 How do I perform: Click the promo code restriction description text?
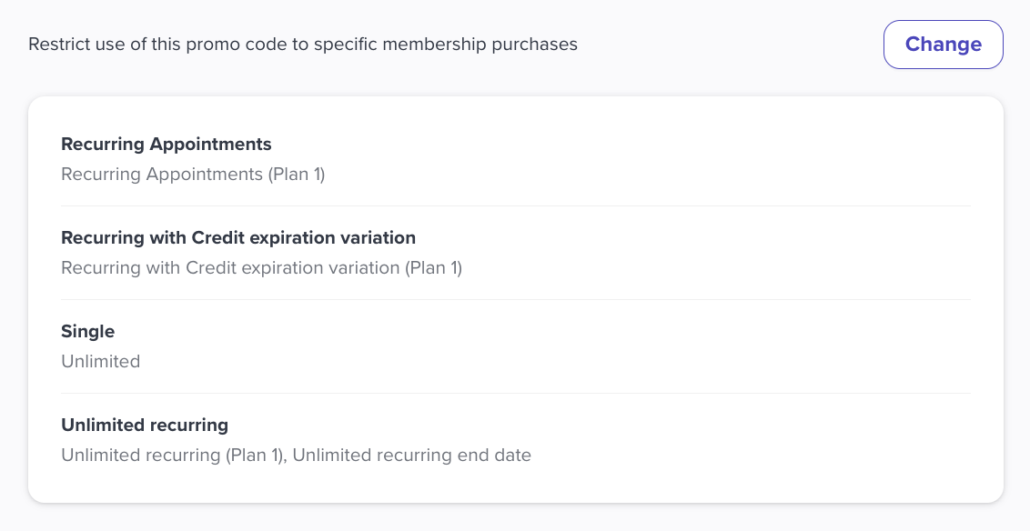[x=303, y=44]
